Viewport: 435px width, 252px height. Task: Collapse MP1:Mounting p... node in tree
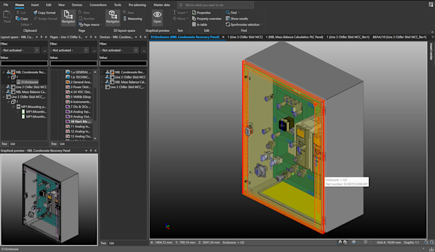click(x=13, y=107)
